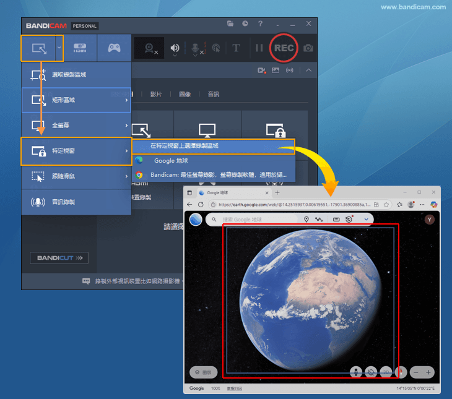
Task: Collapse the panel with the up chevron
Action: [x=308, y=70]
